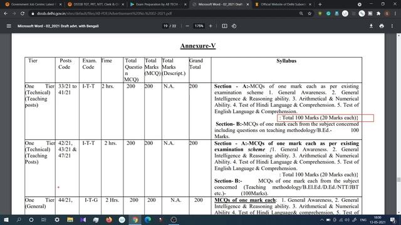Image resolution: width=401 pixels, height=225 pixels.
Task: Rotate the PDF counterclockwise
Action: point(234,26)
